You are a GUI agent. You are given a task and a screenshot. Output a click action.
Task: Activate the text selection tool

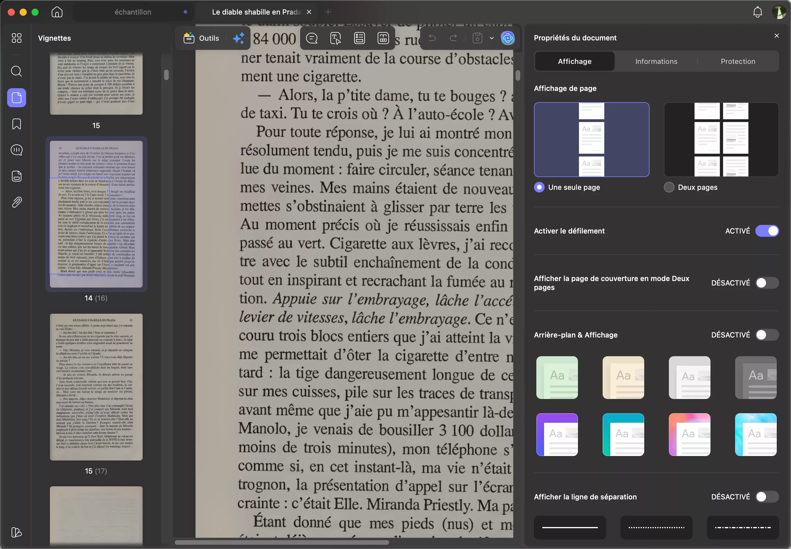coord(335,38)
